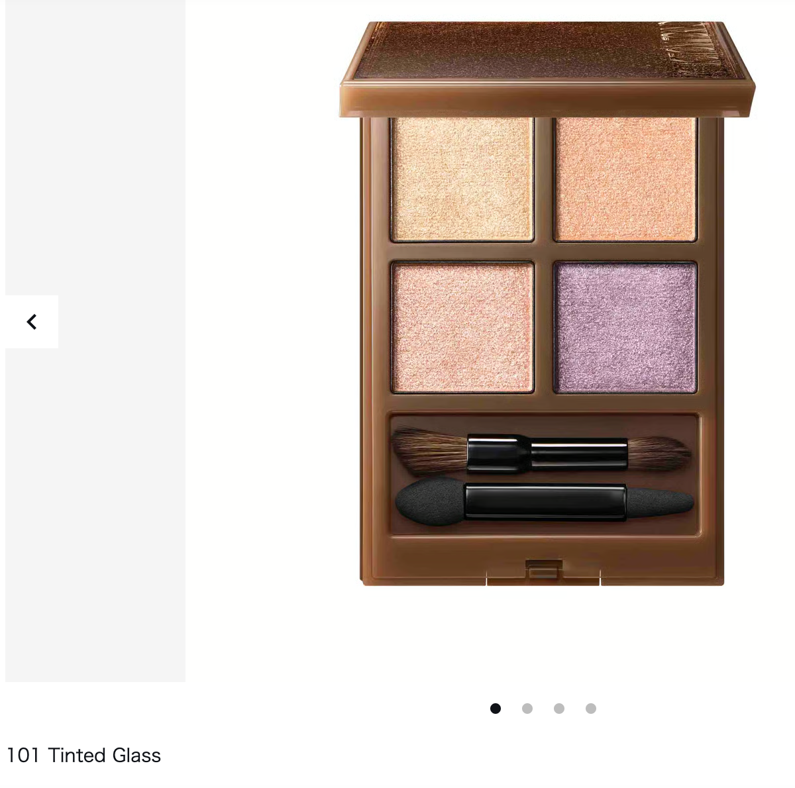Click the gray previous image panel
This screenshot has height=788, width=795.
(x=95, y=340)
